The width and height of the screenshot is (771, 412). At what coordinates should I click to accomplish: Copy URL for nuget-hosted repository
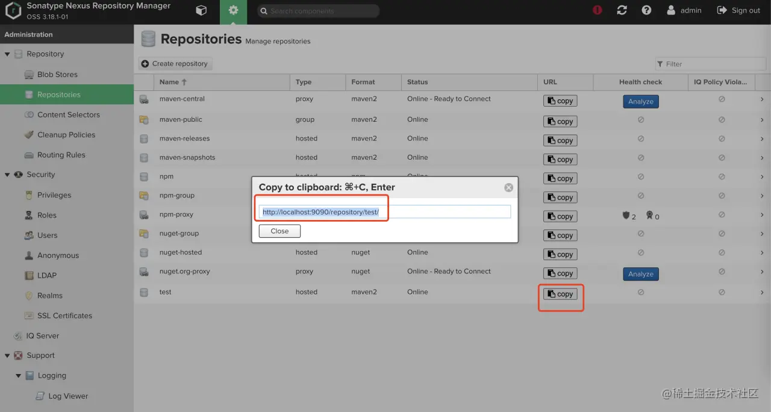tap(560, 255)
